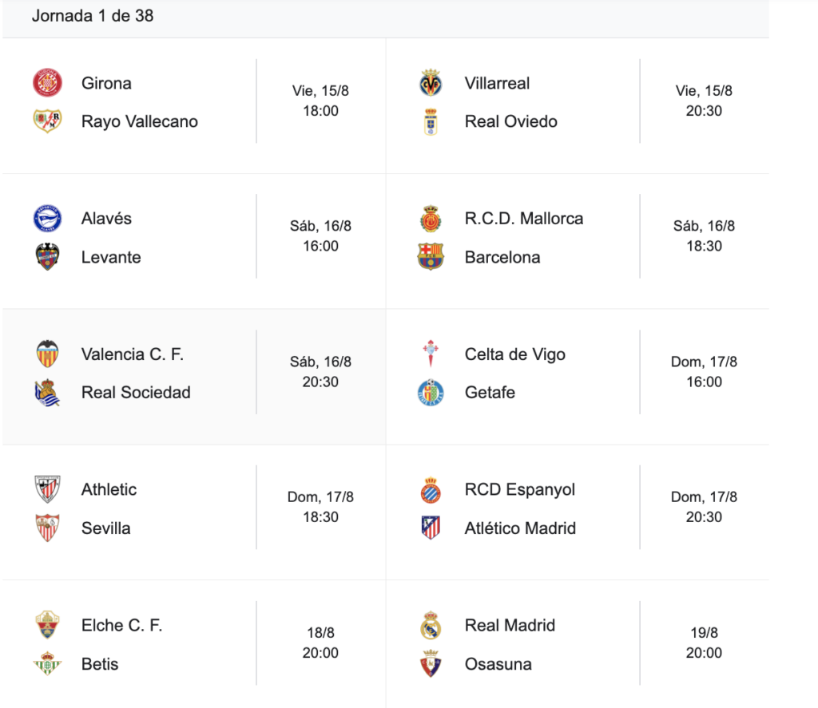The image size is (818, 708).
Task: Click the Real Madrid crest
Action: pos(431,625)
